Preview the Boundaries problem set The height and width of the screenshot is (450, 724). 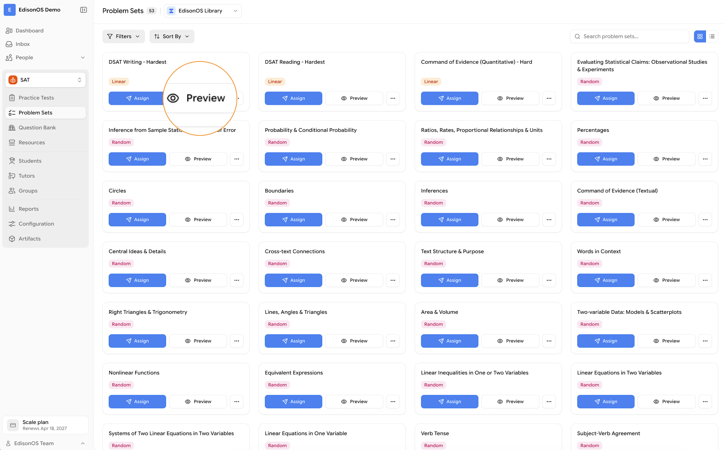354,220
